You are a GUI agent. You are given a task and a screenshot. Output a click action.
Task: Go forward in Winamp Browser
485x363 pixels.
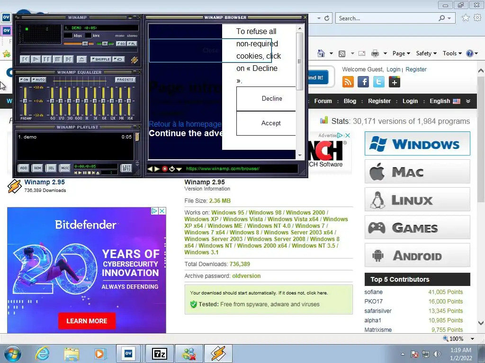pyautogui.click(x=157, y=169)
